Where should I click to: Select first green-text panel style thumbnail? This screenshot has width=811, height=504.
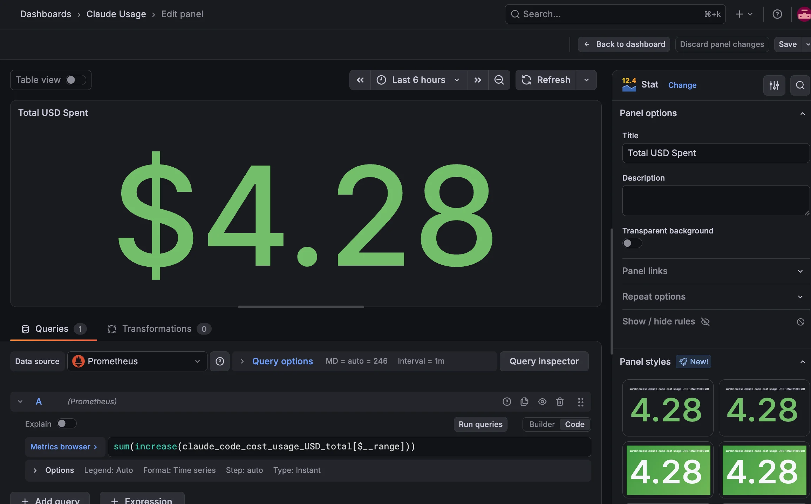click(668, 408)
